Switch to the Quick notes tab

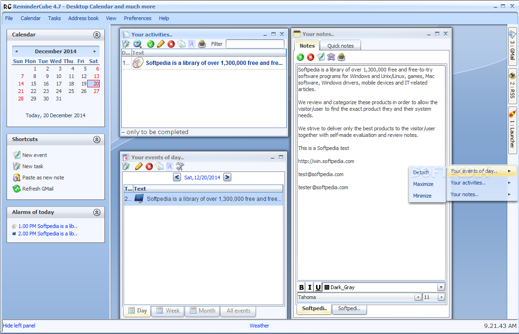click(340, 46)
